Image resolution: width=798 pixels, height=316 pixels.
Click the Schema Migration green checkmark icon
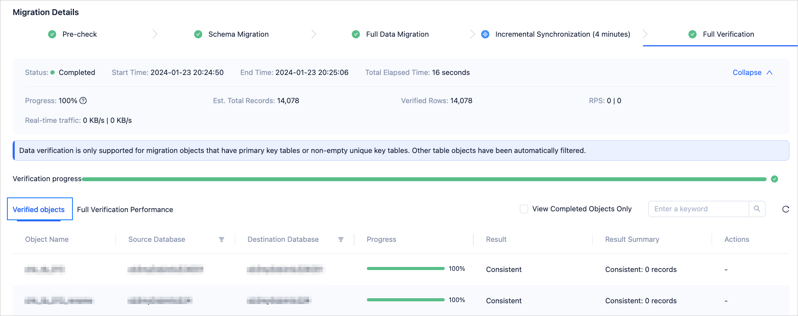pos(198,34)
